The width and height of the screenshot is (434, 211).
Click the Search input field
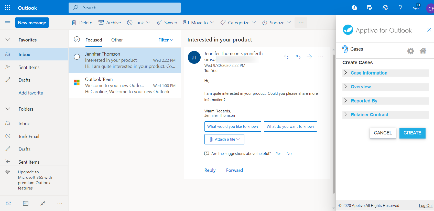click(125, 8)
